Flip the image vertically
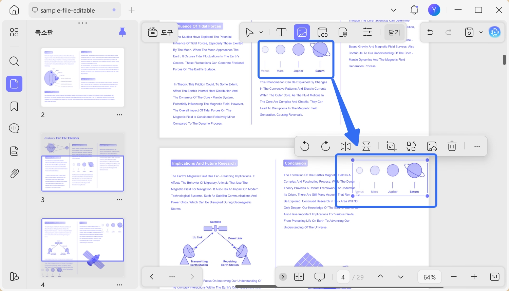 point(366,146)
